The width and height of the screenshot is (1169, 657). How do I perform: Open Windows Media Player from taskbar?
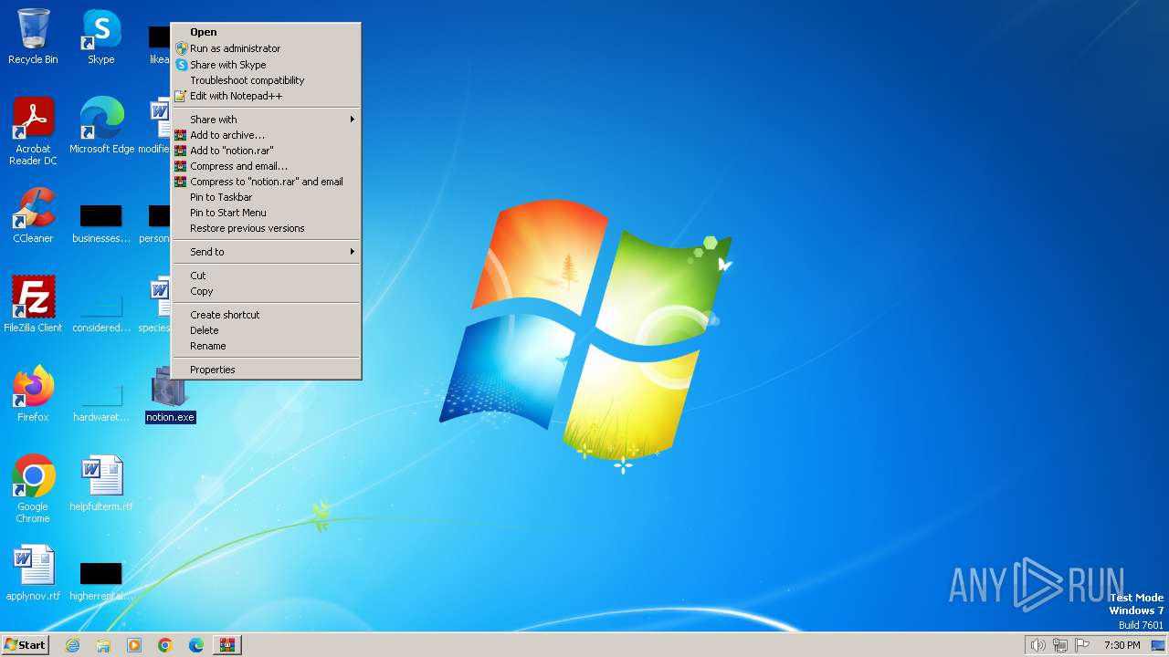134,645
